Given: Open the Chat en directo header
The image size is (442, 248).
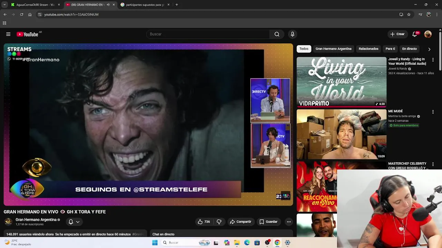Looking at the screenshot, I should click(163, 234).
